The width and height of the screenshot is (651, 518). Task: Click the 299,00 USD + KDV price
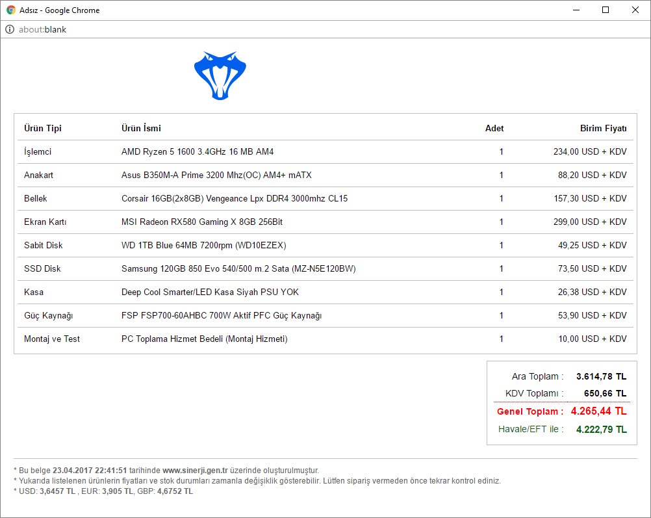click(590, 222)
